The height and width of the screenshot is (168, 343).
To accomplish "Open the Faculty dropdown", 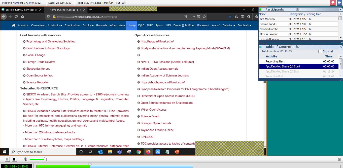I will (88, 25).
